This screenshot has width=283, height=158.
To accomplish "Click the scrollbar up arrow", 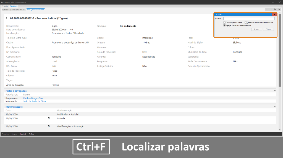I will tap(280, 13).
